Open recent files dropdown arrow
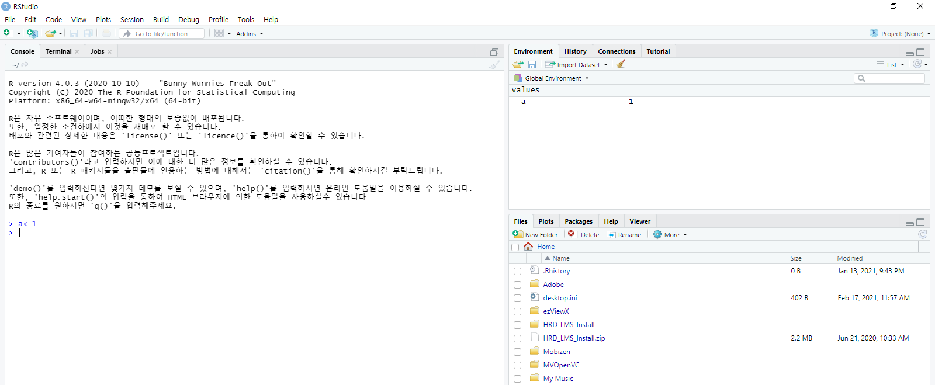Viewport: 935px width, 385px height. click(60, 34)
